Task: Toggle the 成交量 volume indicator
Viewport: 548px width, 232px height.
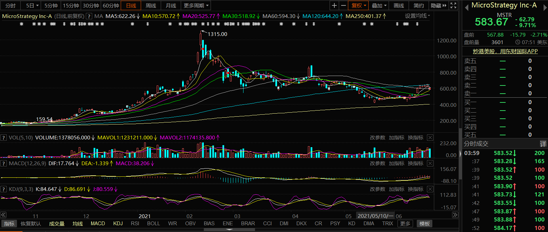Action: click(x=57, y=224)
